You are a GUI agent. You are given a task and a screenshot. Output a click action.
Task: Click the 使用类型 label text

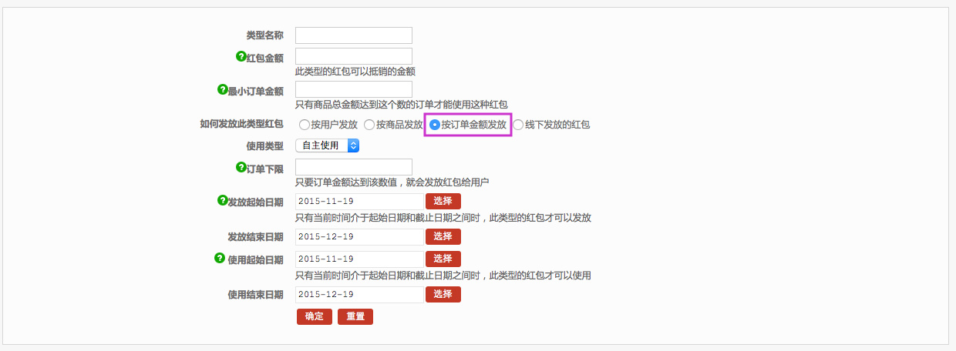click(264, 145)
